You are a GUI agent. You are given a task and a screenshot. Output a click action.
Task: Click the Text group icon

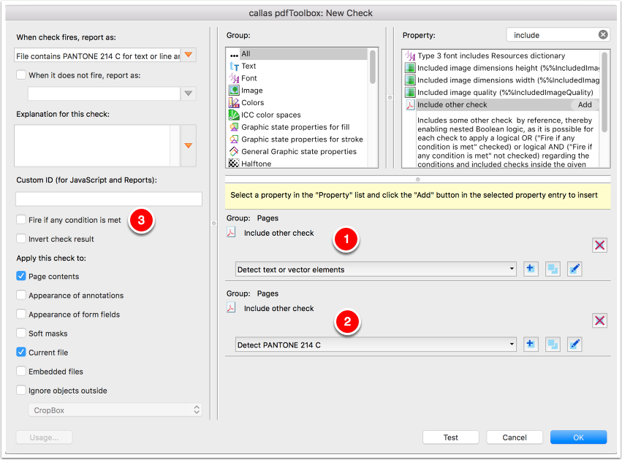pos(234,66)
